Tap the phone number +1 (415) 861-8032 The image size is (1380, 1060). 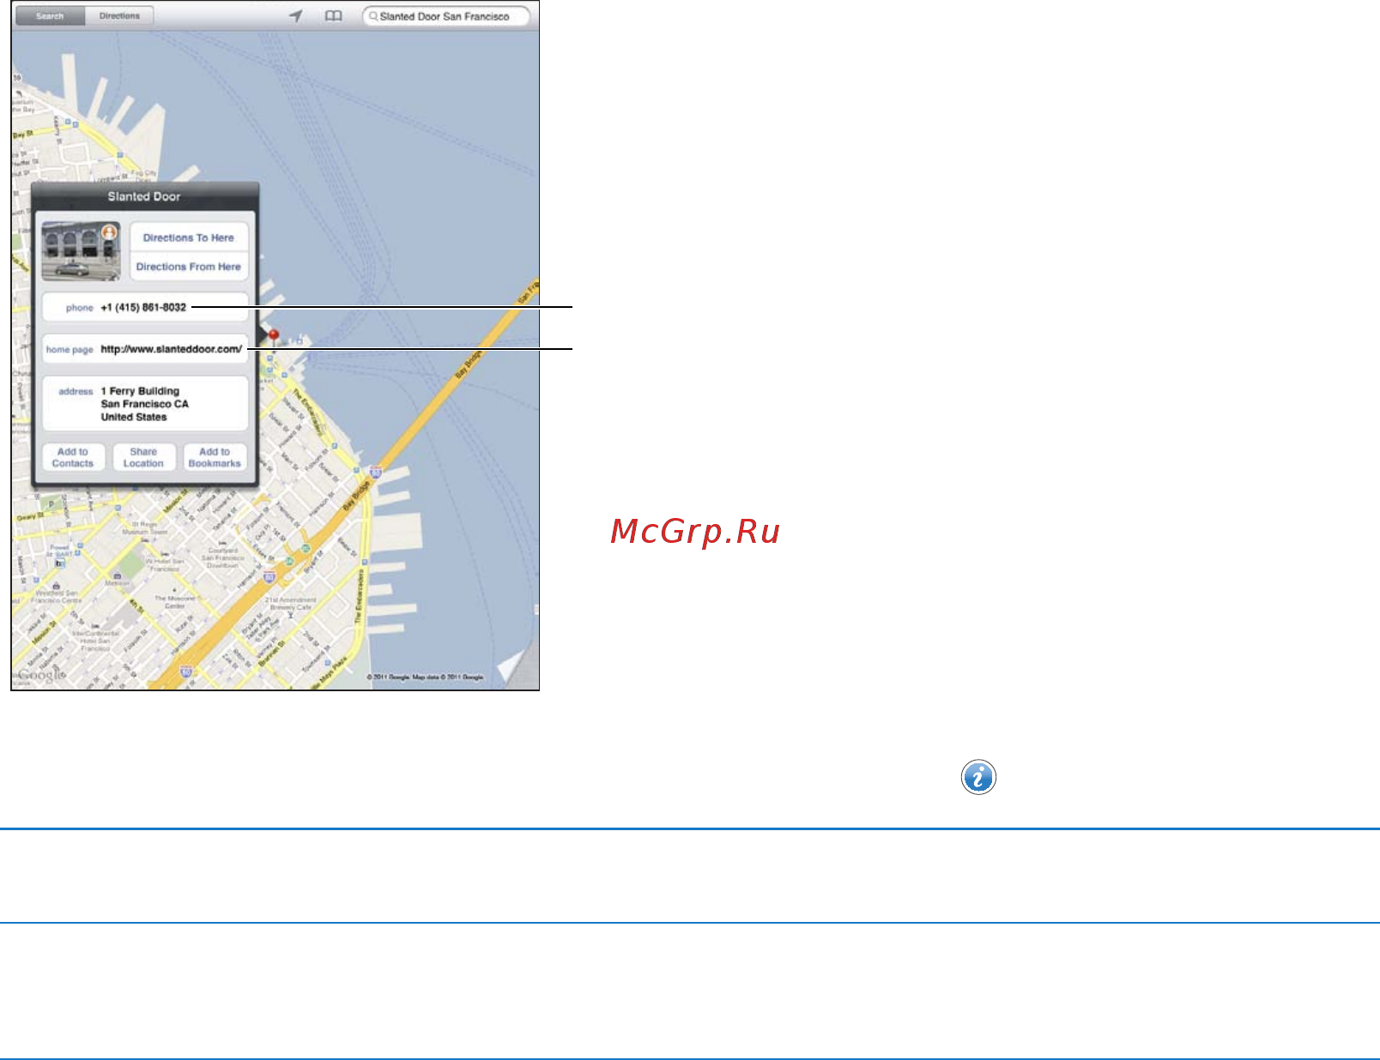point(145,307)
